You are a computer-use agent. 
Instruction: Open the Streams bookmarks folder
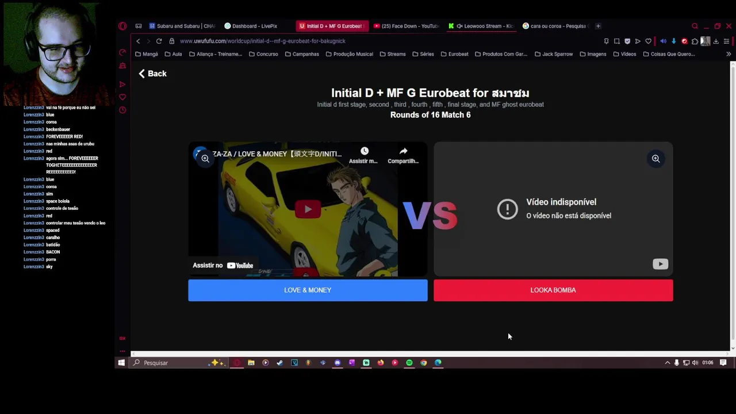tap(392, 54)
